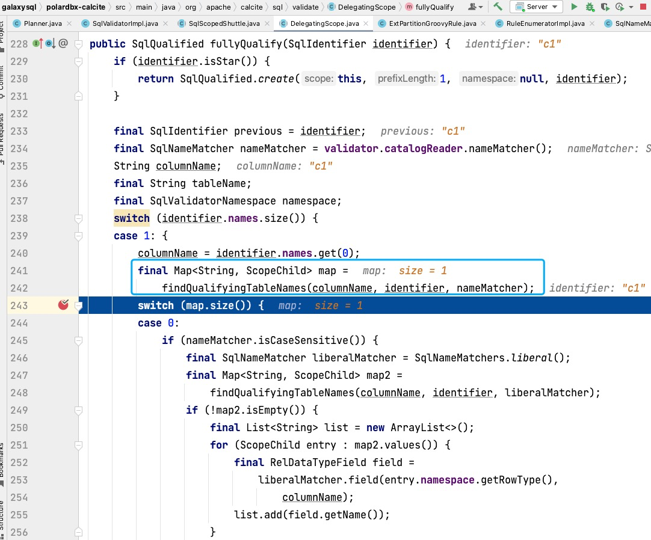Collapse the map2.isEmpty fold at line 249

coord(78,410)
